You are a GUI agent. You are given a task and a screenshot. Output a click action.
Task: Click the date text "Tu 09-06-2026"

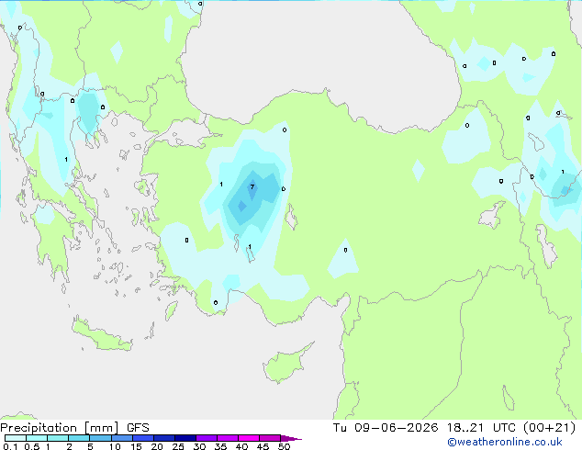386,428
